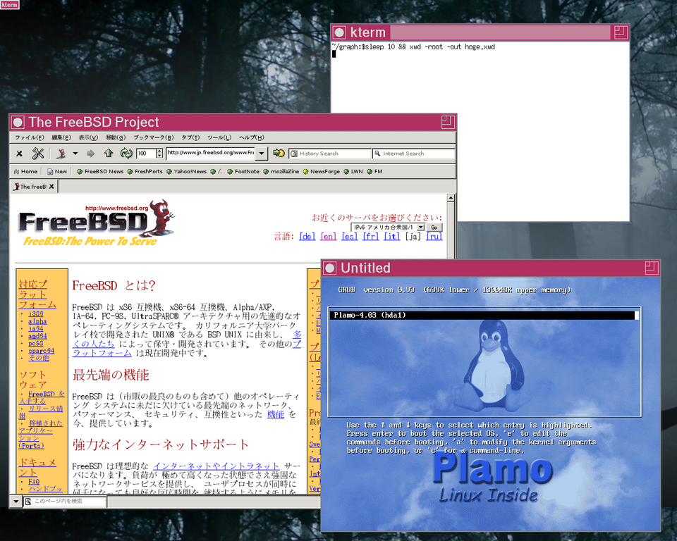This screenshot has width=677, height=541.
Task: Click the FreeBSD logo image on the page
Action: click(97, 223)
